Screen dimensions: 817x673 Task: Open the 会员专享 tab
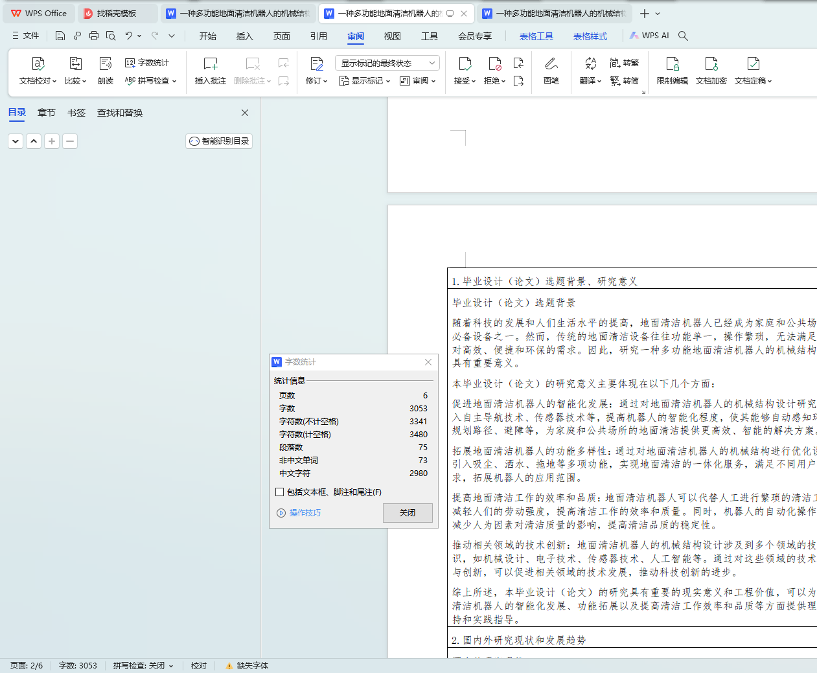click(475, 36)
